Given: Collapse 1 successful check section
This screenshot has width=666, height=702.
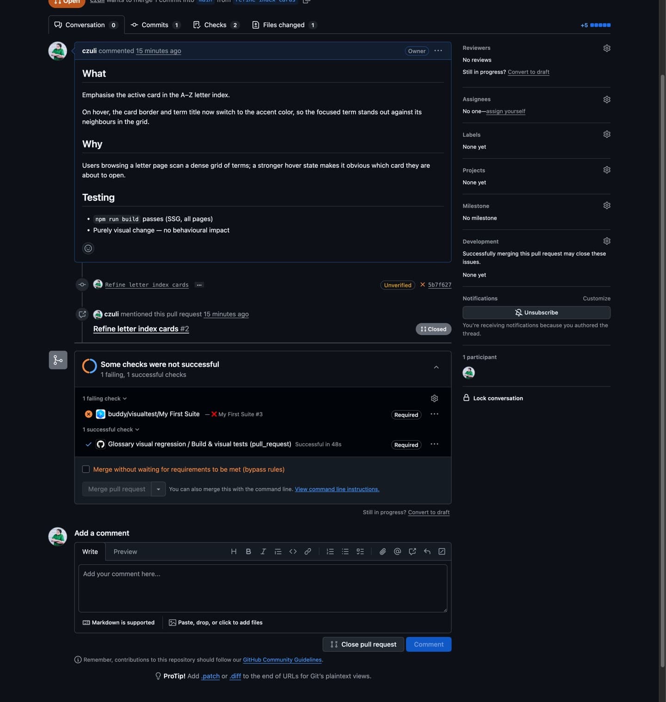Looking at the screenshot, I should coord(111,429).
